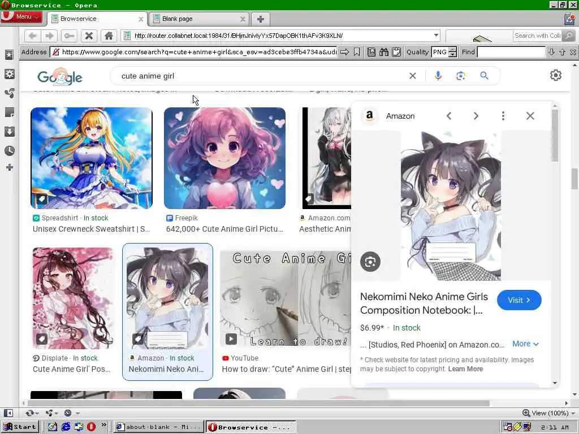Open the View 100% zoom dropdown

(548, 413)
